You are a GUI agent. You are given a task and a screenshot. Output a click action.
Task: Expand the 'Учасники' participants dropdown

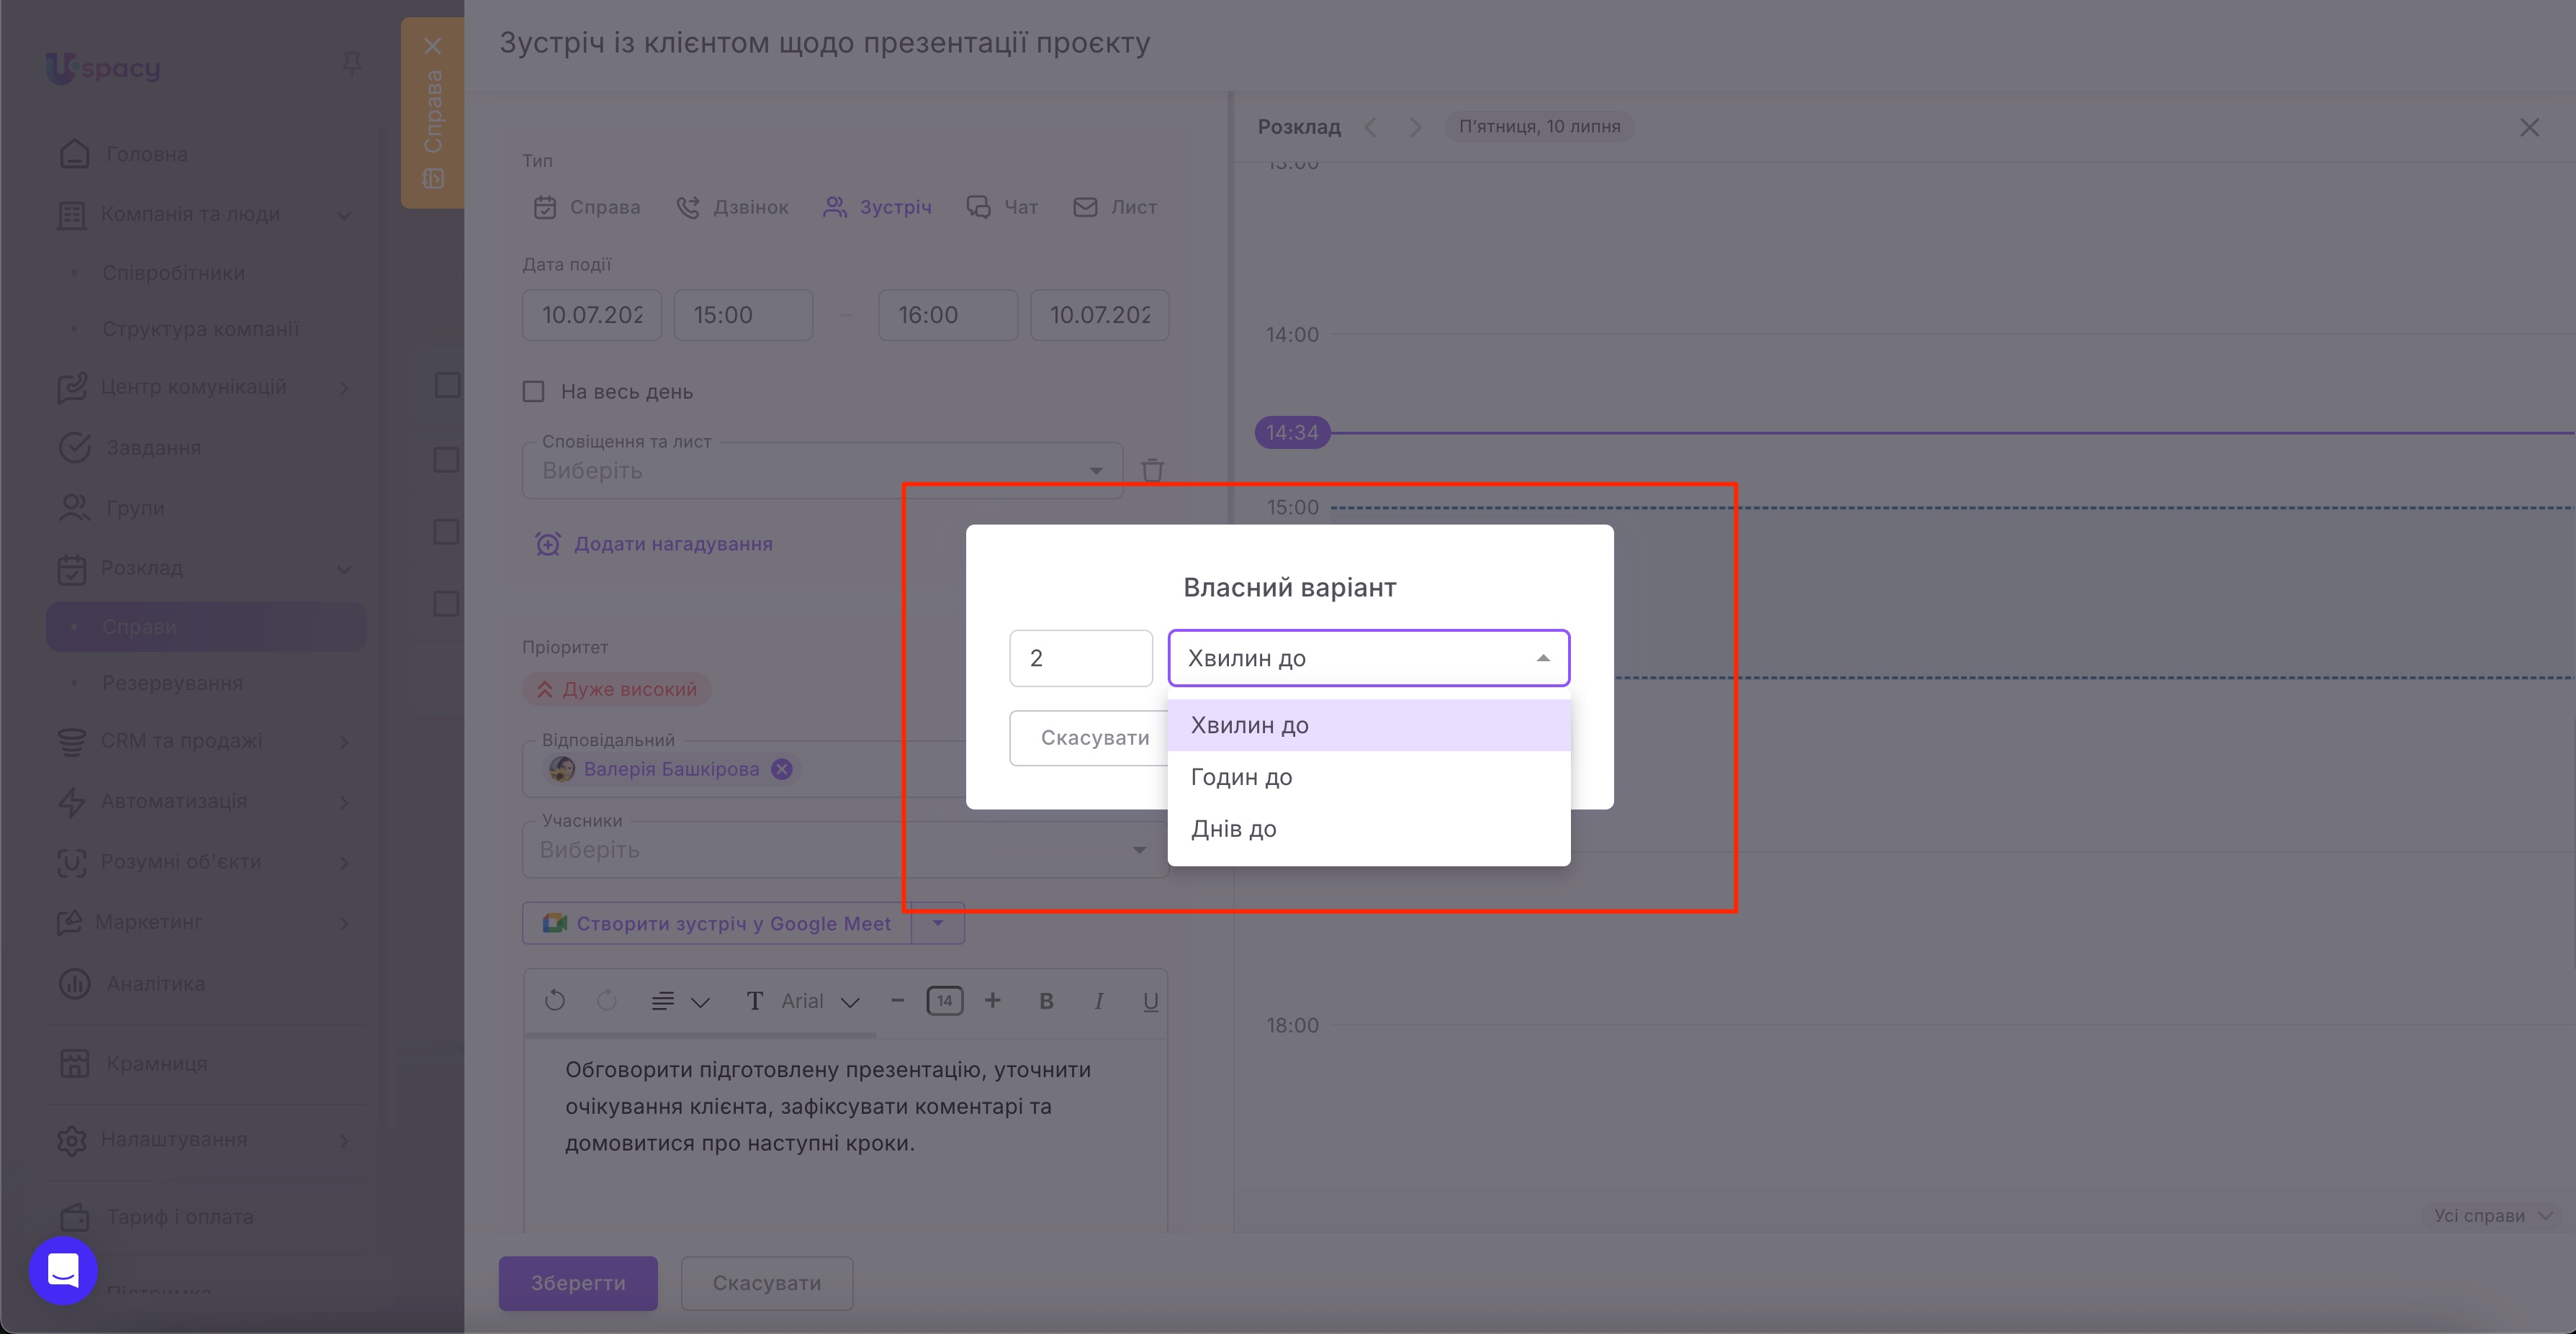point(1139,850)
